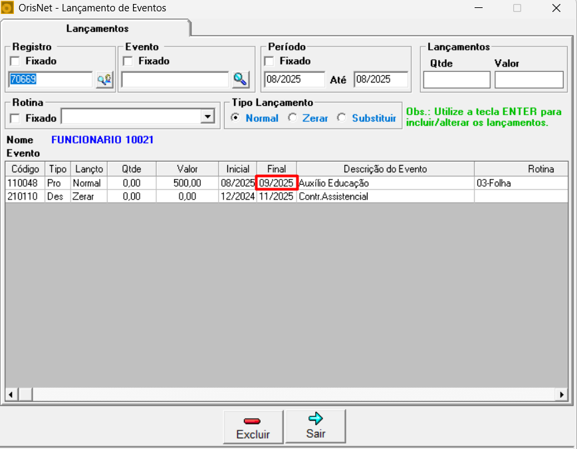The image size is (577, 449).
Task: Click the red Excluir icon button
Action: tap(253, 426)
